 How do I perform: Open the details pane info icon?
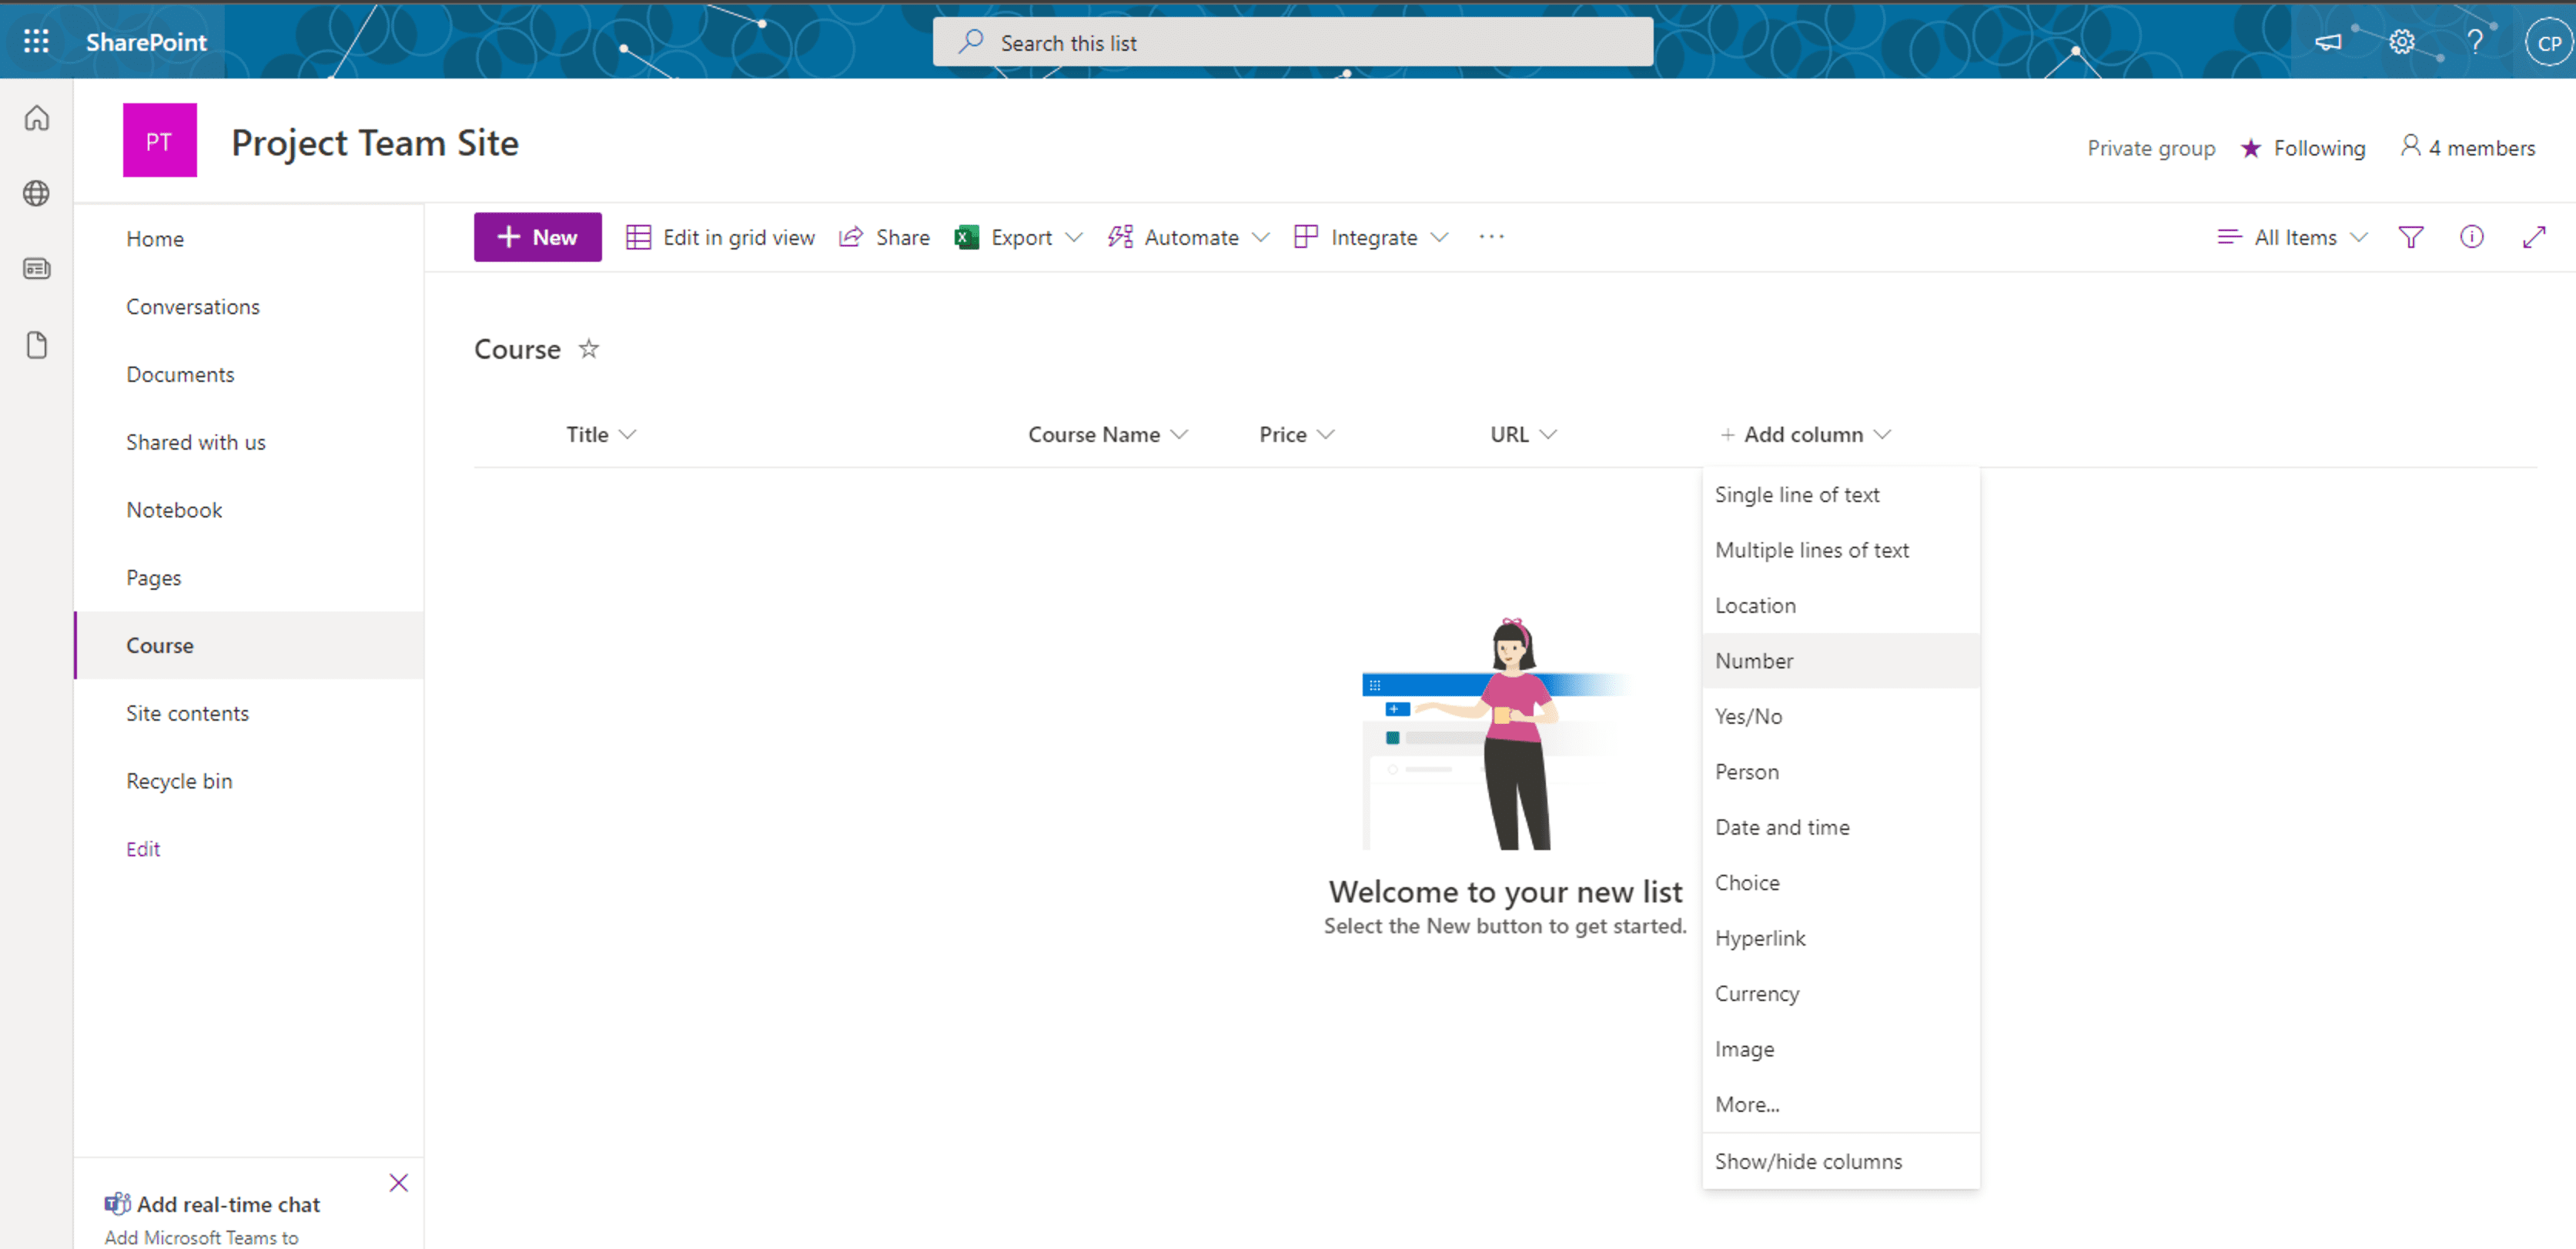point(2471,237)
